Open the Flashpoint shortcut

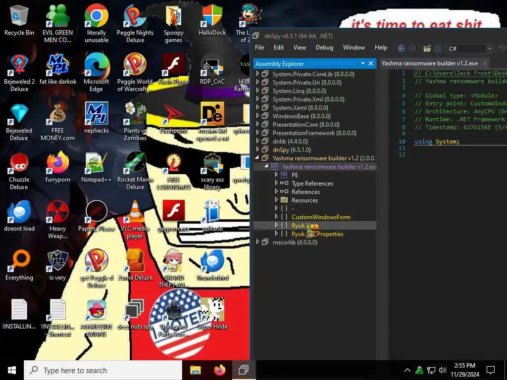pos(174,119)
